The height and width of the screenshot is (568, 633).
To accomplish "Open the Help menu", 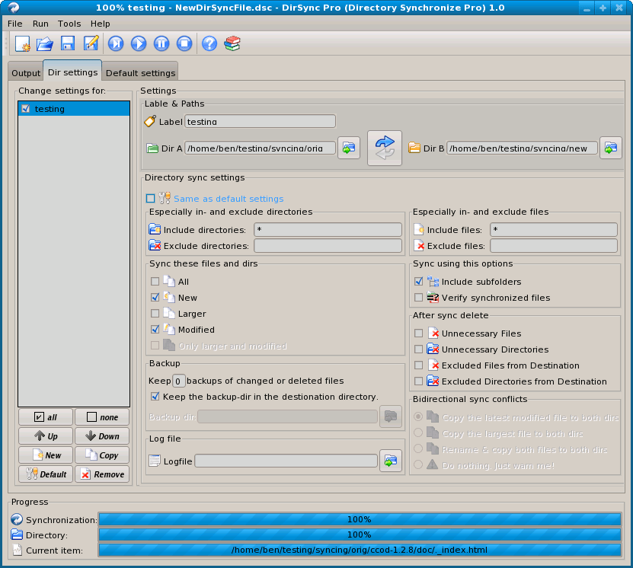I will pyautogui.click(x=100, y=24).
